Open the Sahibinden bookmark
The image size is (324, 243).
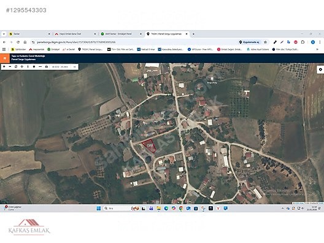point(18,49)
